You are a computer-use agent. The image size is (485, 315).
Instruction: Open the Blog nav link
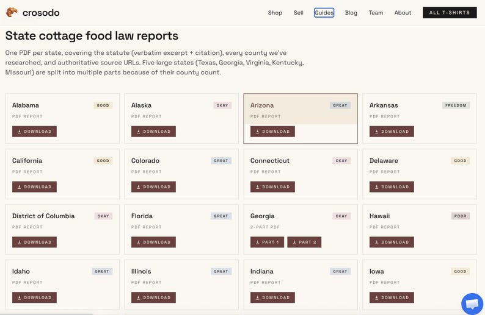coord(351,13)
